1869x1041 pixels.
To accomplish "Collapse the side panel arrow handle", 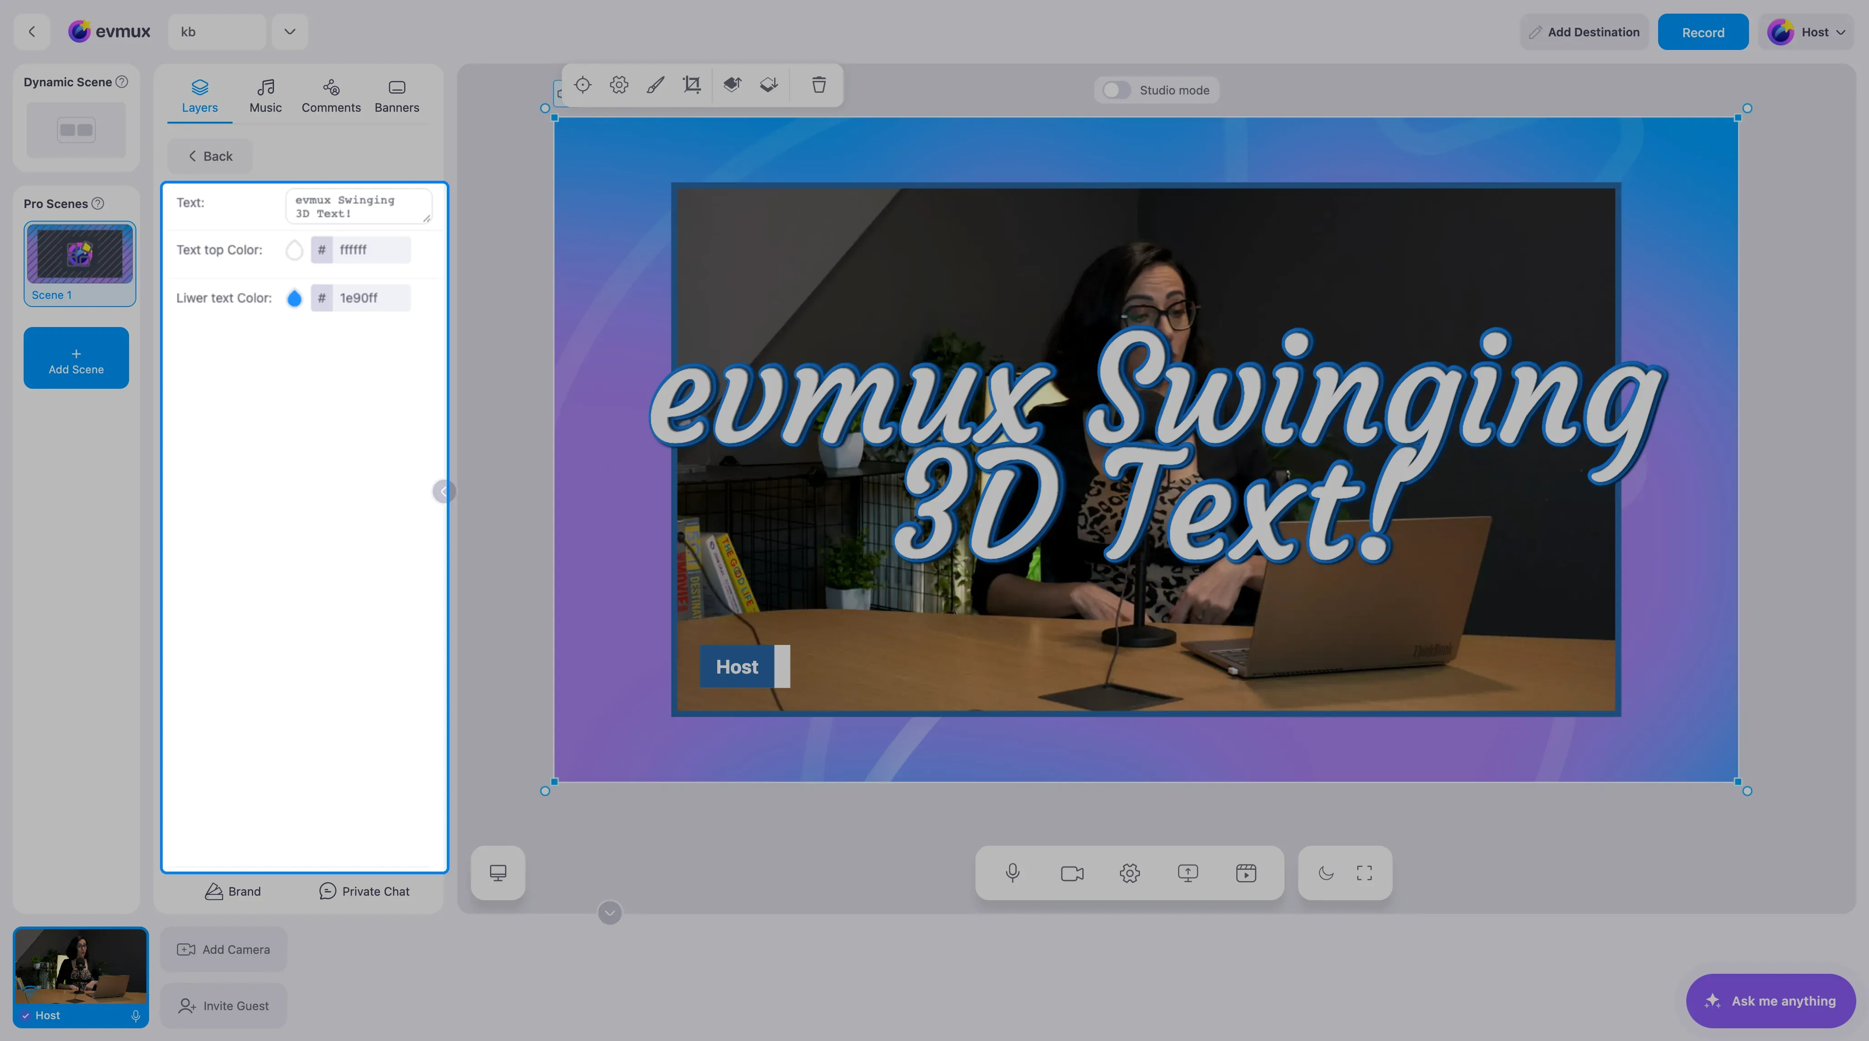I will coord(443,491).
